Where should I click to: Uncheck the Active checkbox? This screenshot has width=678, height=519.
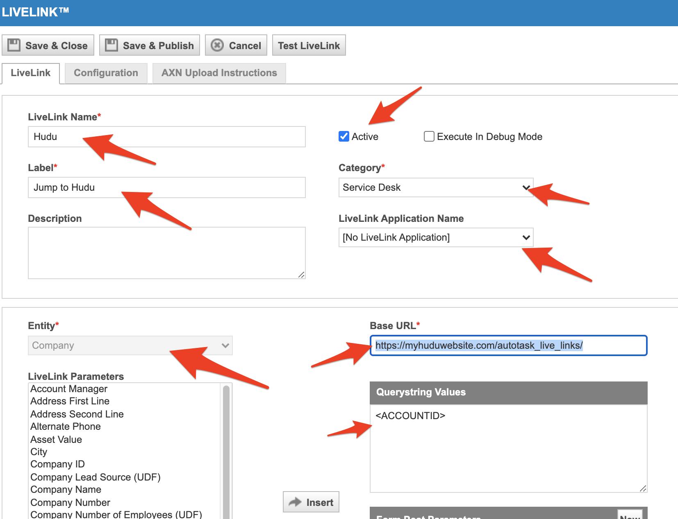tap(344, 136)
